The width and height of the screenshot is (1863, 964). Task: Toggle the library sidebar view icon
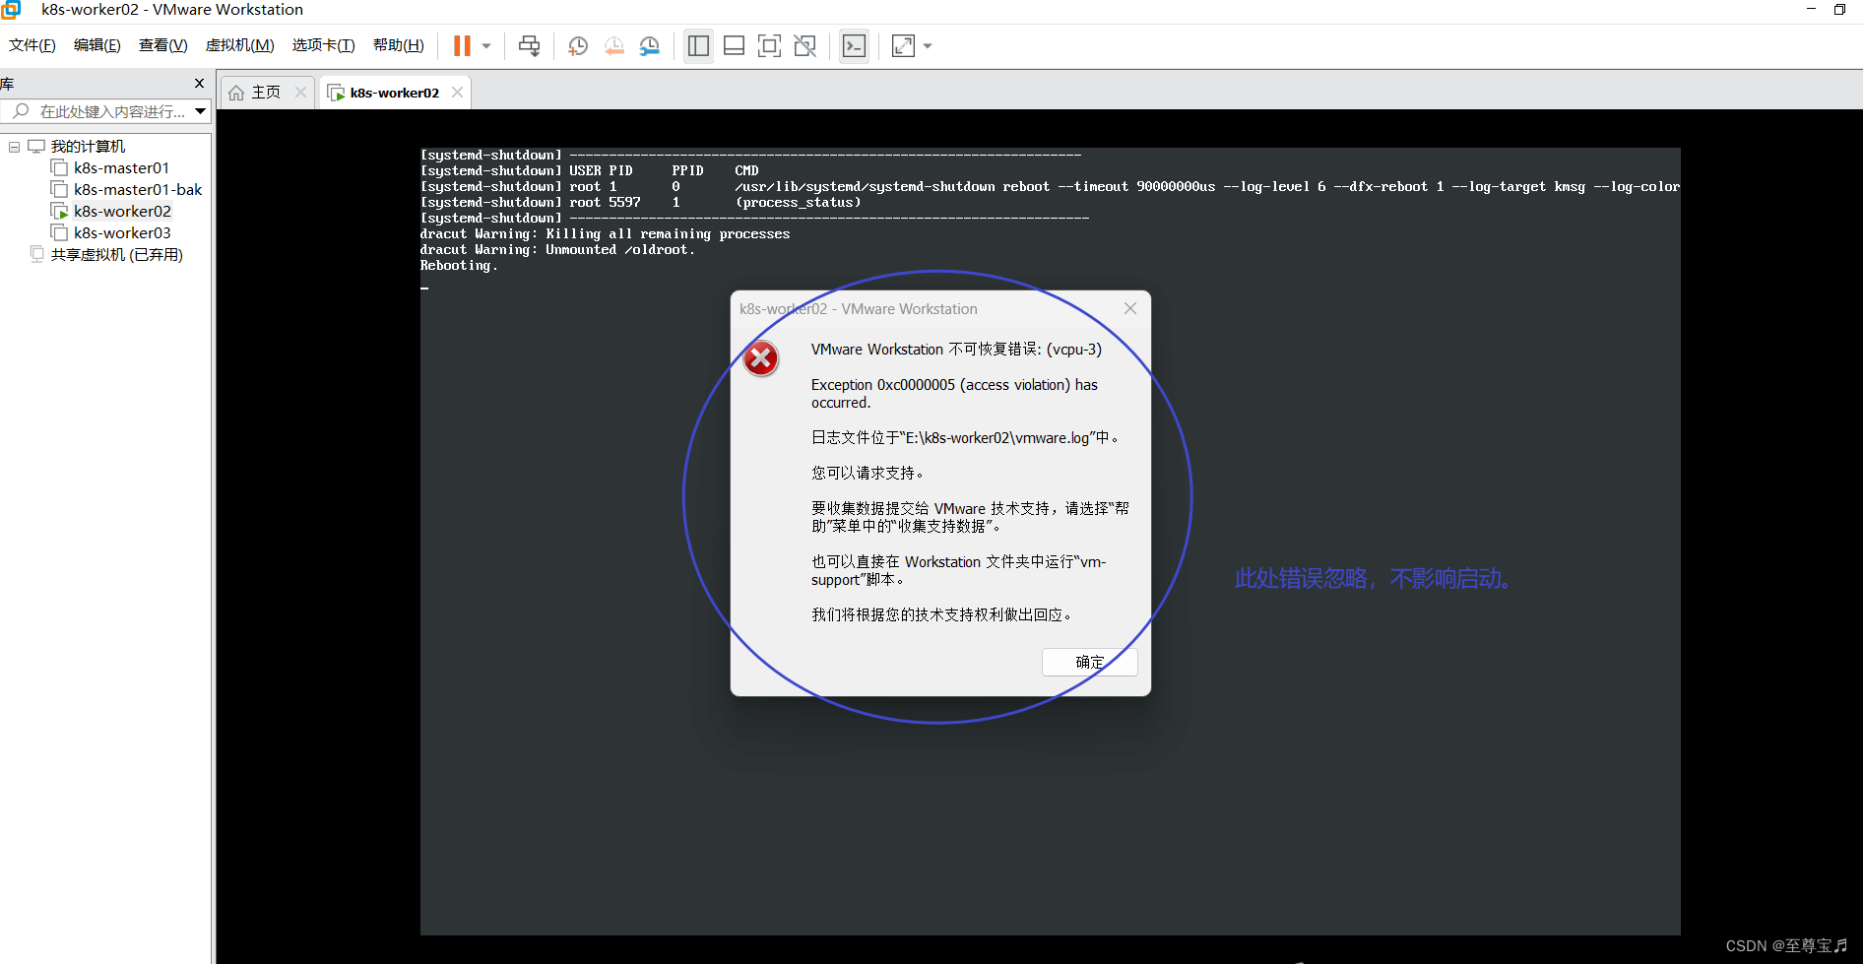tap(698, 46)
